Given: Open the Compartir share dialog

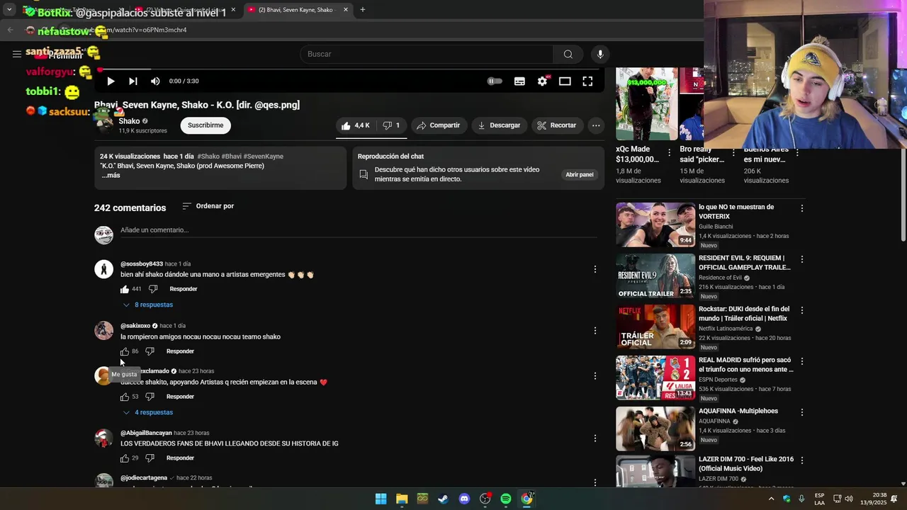Looking at the screenshot, I should coord(438,125).
